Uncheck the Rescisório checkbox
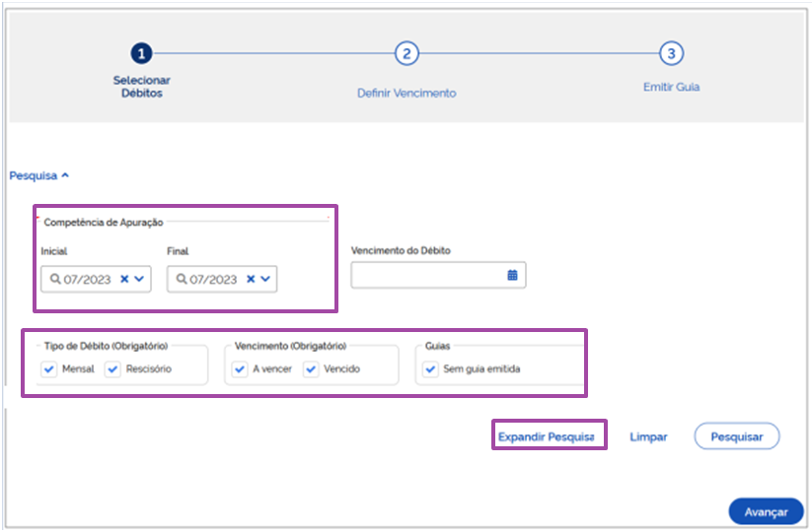812x532 pixels. pos(112,369)
